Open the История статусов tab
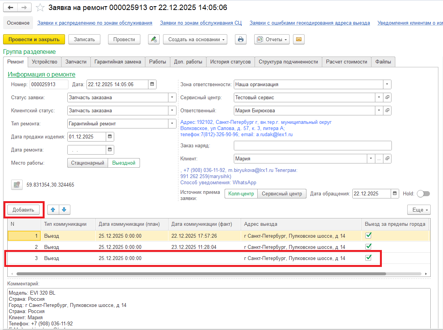The image size is (443, 330). (x=230, y=62)
